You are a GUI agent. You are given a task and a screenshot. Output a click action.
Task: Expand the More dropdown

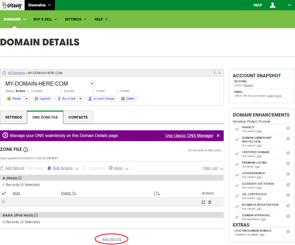(x=127, y=168)
